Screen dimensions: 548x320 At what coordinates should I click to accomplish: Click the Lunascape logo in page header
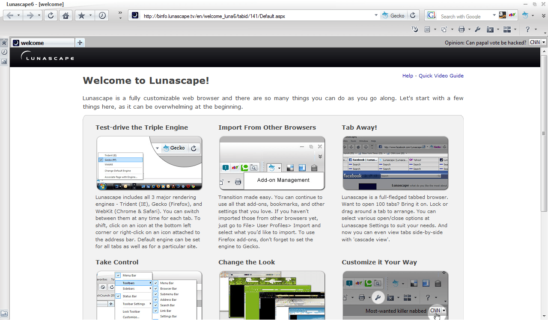(47, 56)
